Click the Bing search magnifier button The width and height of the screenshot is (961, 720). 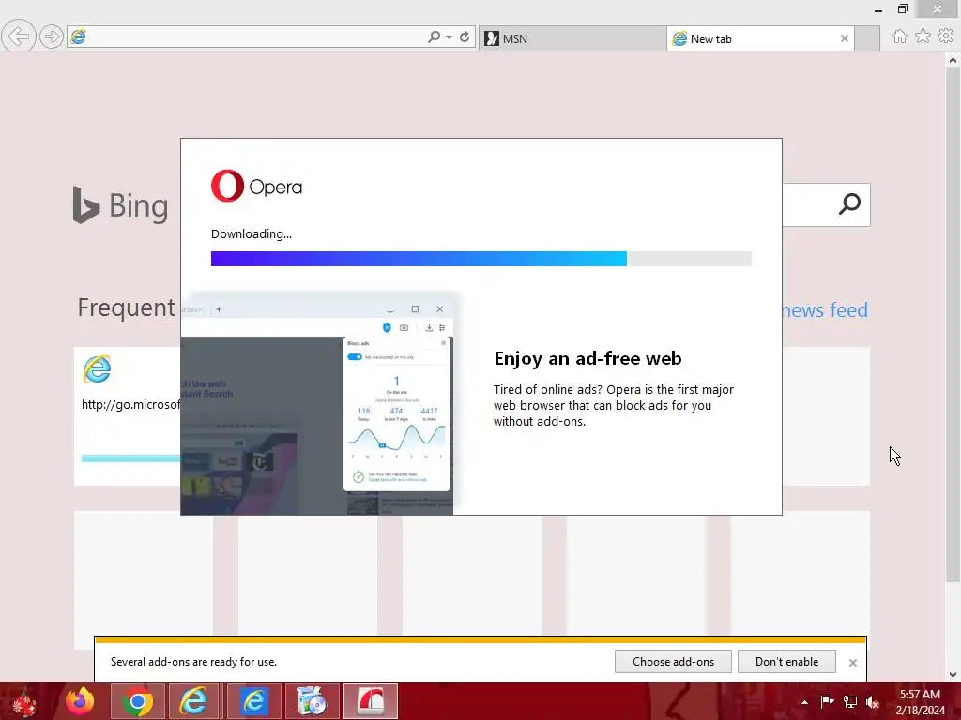coord(849,203)
